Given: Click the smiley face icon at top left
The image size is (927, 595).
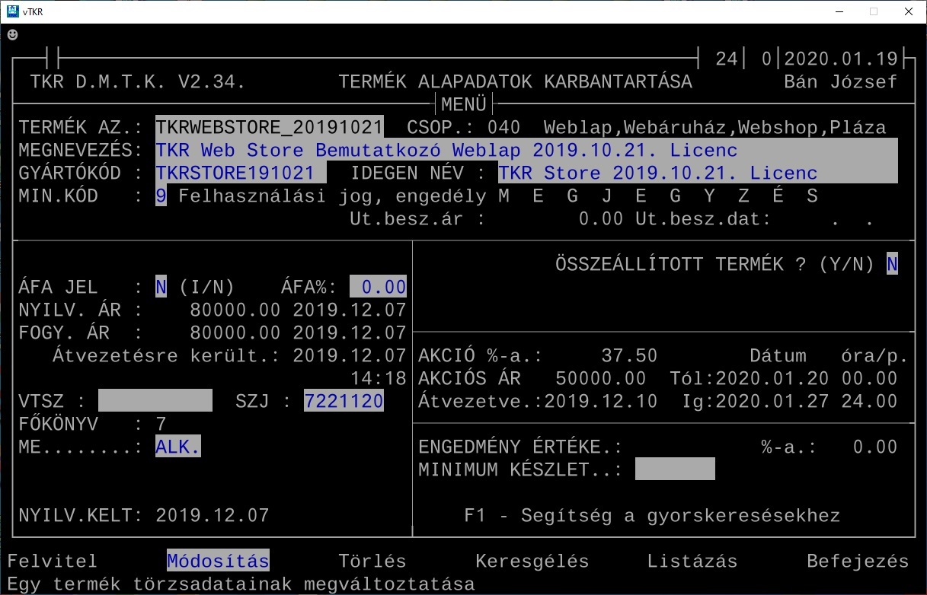Looking at the screenshot, I should (12, 35).
